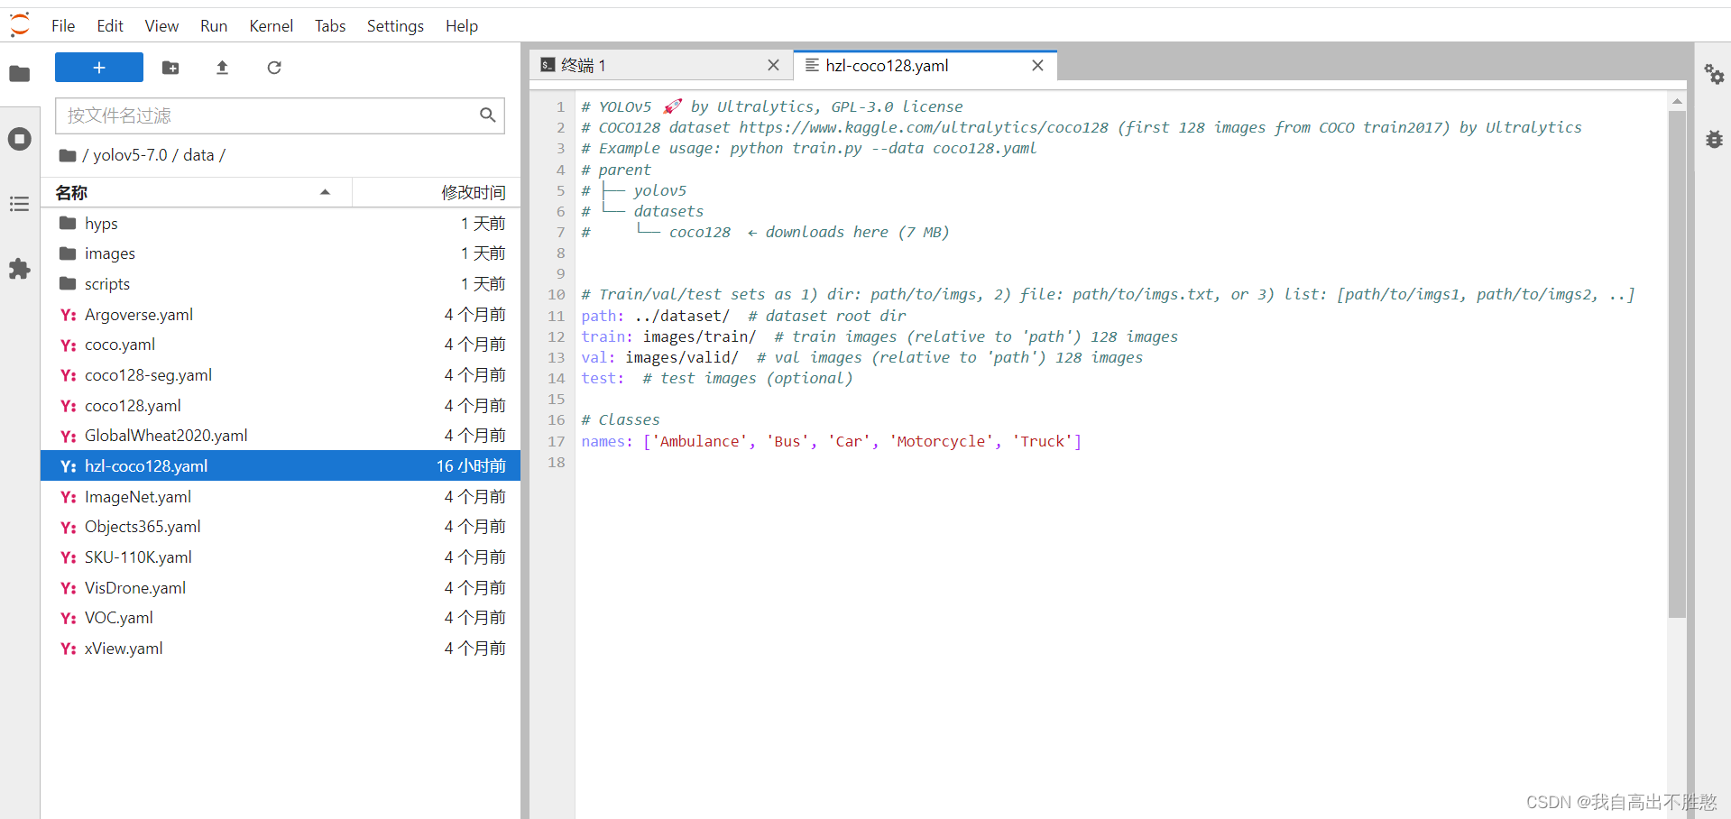Viewport: 1731px width, 819px height.
Task: Open the Running Terminals and Kernels panel
Action: point(20,139)
